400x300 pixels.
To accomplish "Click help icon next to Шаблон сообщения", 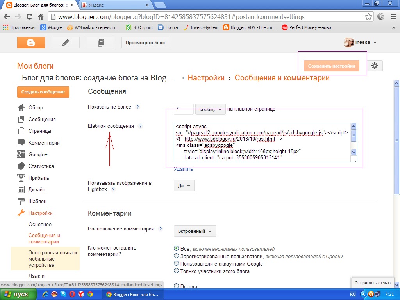I will tap(140, 126).
